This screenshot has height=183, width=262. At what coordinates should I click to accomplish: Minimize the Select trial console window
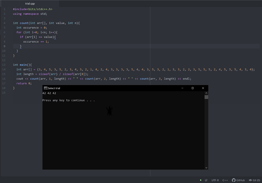(x=182, y=88)
